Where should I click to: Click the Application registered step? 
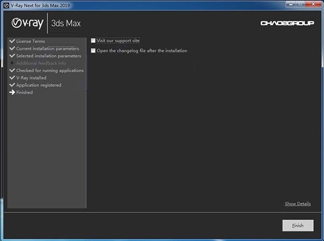pos(39,85)
